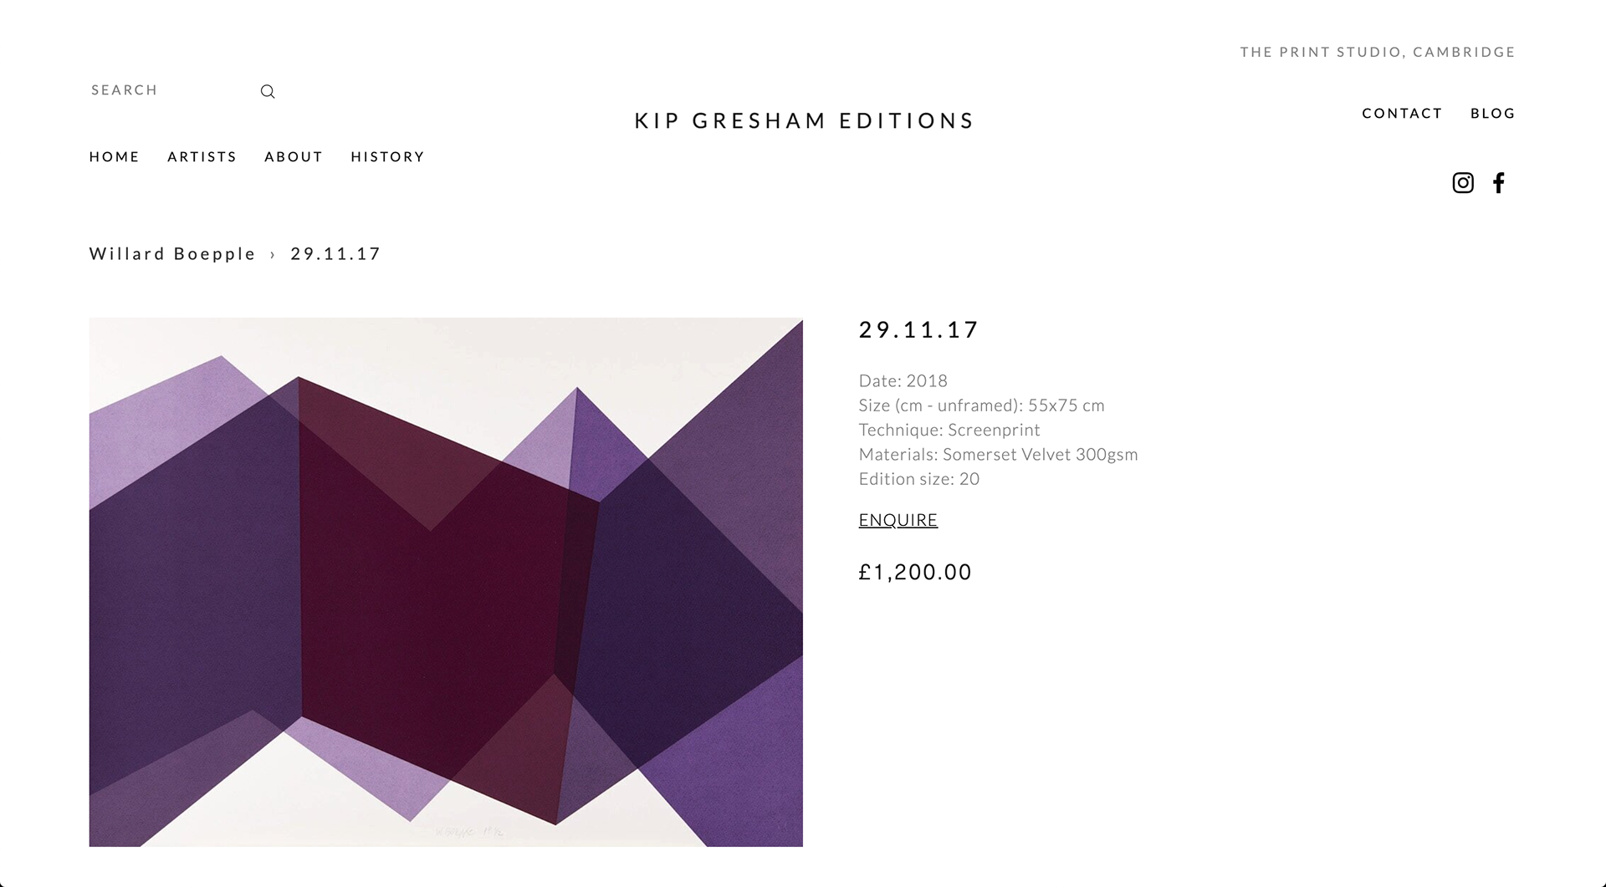Viewport: 1606px width, 887px height.
Task: Click THE PRINT STUDIO, CAMBRIDGE text
Action: tap(1378, 51)
